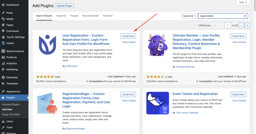Click the Hotels building icon
Viewport: 256px width, 134px height.
pyautogui.click(x=3, y=43)
